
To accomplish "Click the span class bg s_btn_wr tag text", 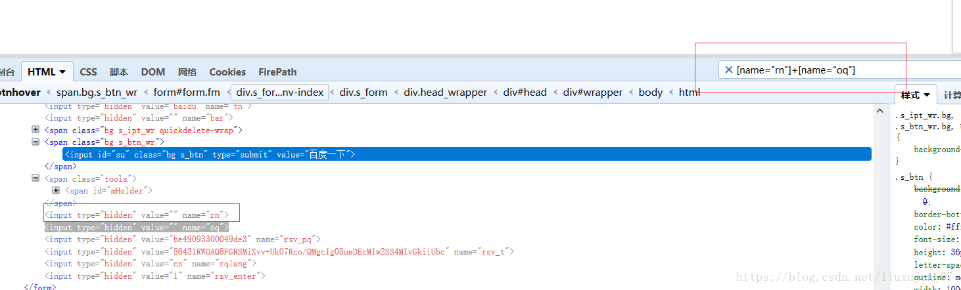I will click(x=104, y=142).
